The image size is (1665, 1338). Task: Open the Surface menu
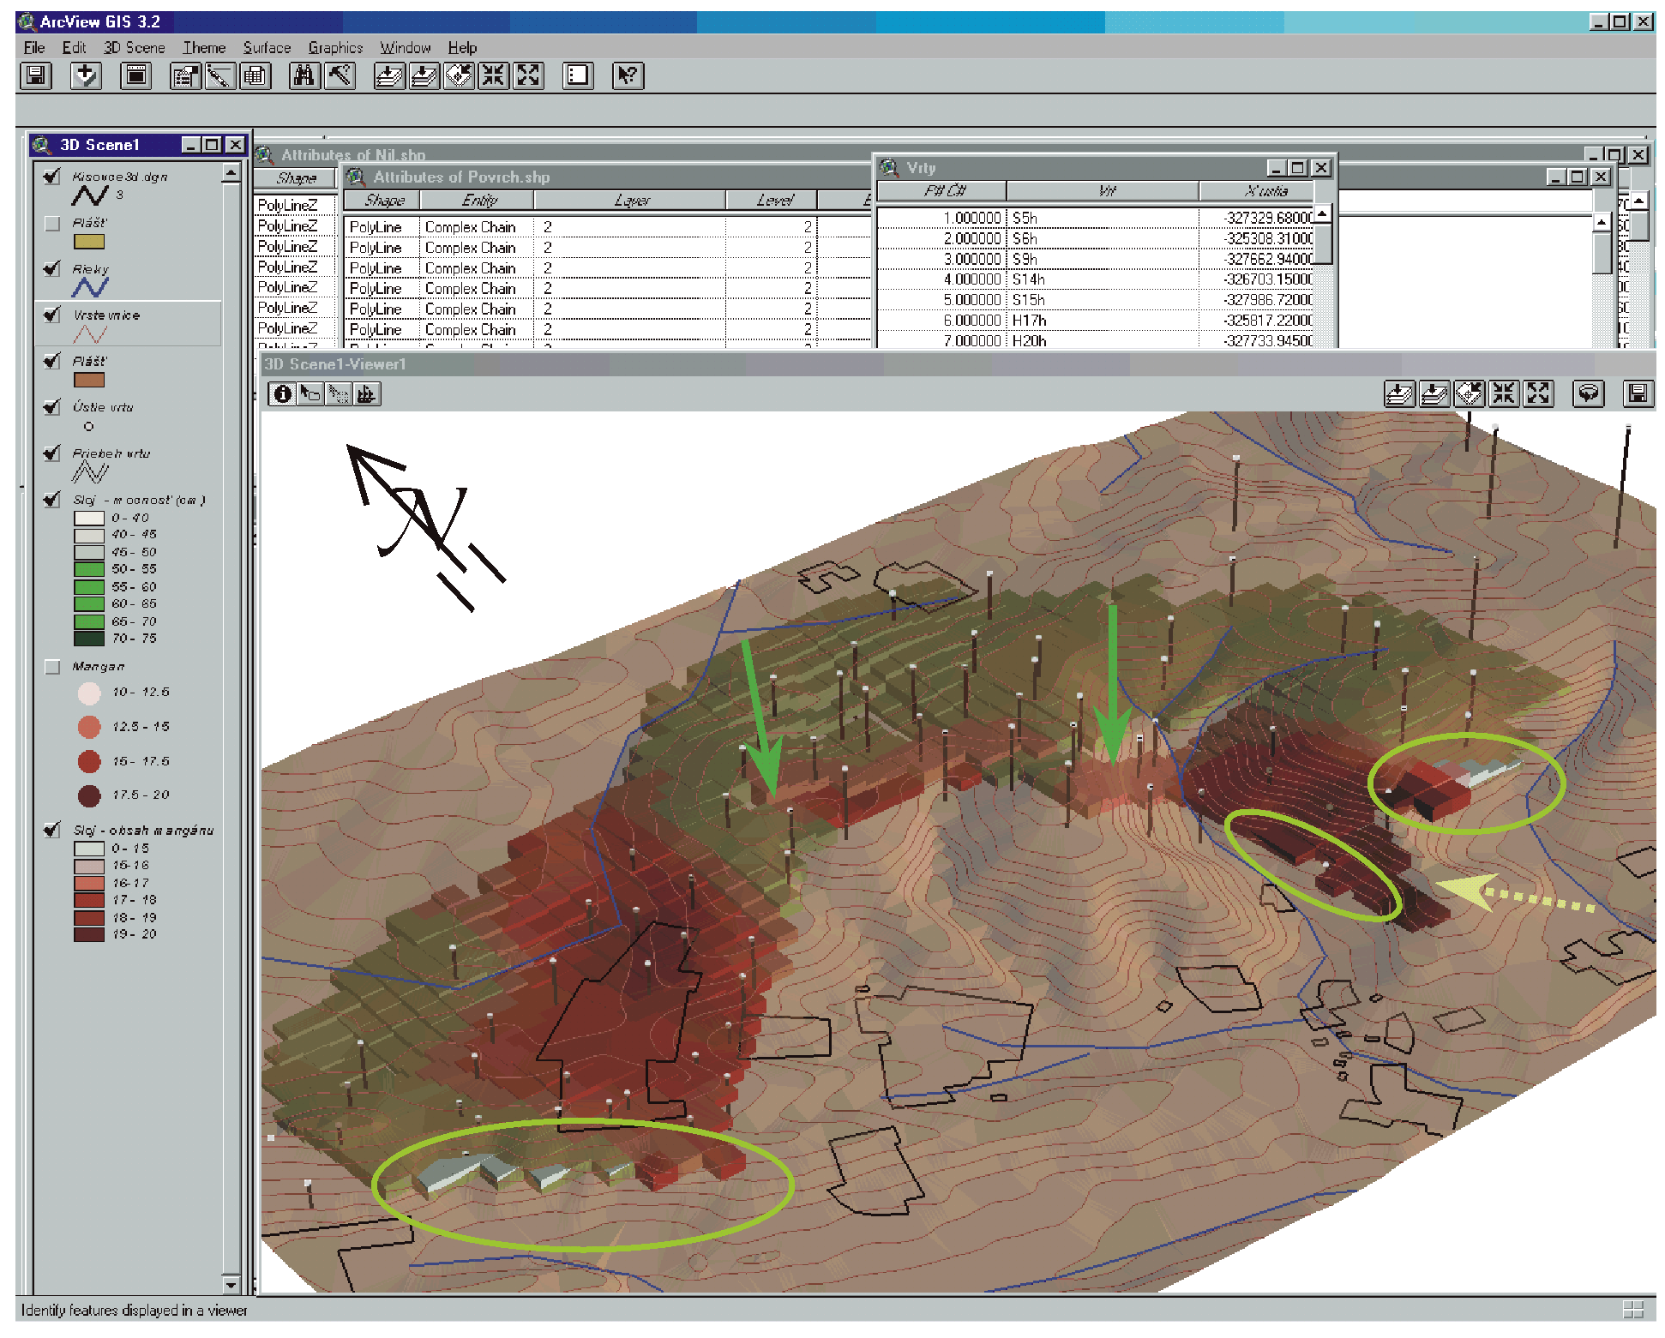pyautogui.click(x=267, y=48)
